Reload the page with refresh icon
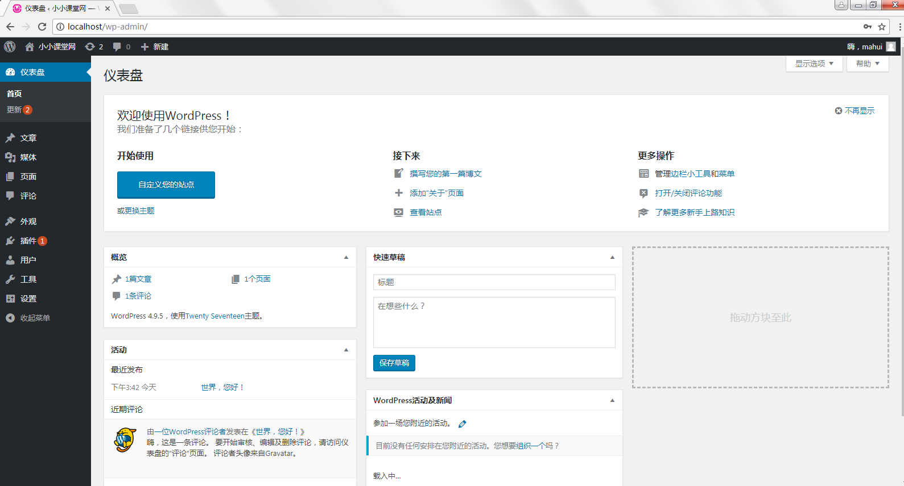This screenshot has height=486, width=904. [x=42, y=27]
